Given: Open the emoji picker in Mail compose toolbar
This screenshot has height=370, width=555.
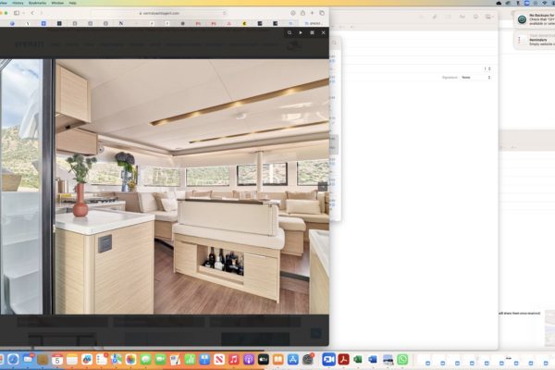Looking at the screenshot, I should click(475, 17).
